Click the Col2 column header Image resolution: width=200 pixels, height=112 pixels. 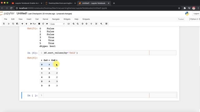53,60
